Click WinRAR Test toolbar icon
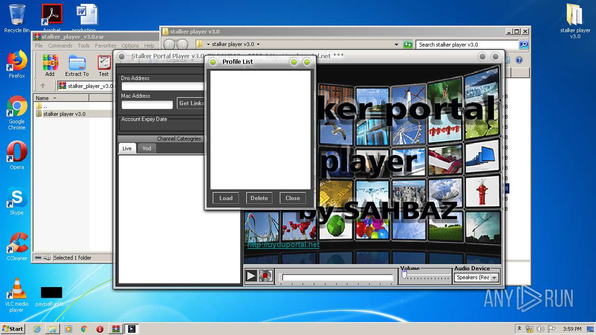The width and height of the screenshot is (596, 335). click(x=104, y=66)
